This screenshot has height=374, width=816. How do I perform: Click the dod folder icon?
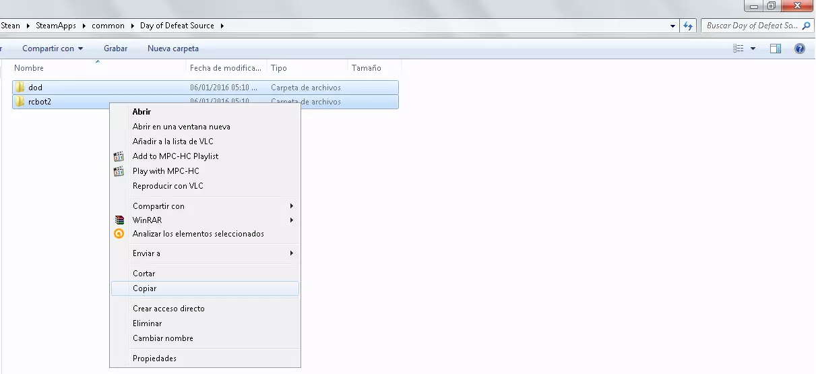pyautogui.click(x=20, y=88)
